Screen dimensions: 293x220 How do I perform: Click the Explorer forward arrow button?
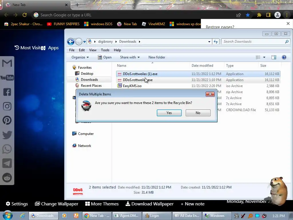pos(79,42)
